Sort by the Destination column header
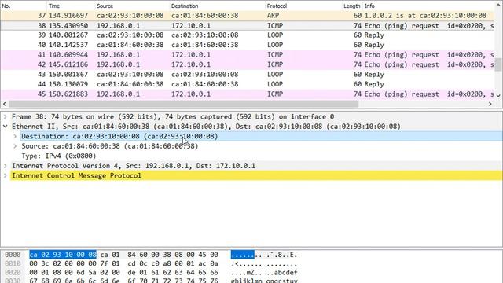The height and width of the screenshot is (283, 503). (x=217, y=6)
